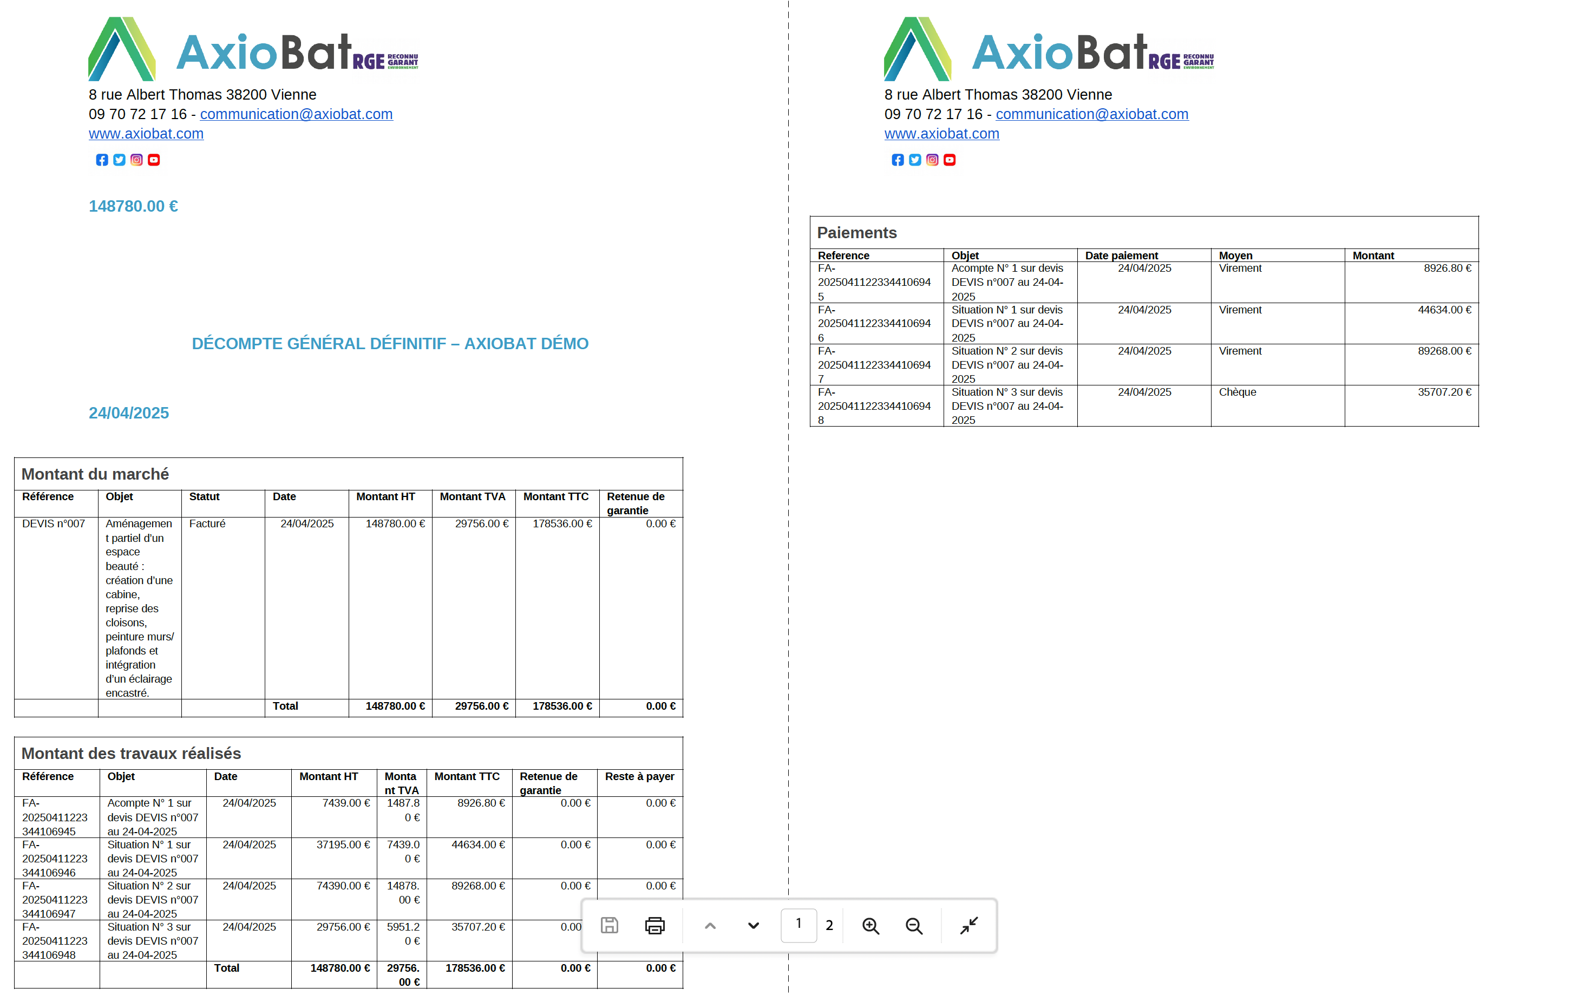Open www.axiobat.com link on page one
This screenshot has height=995, width=1584.
click(x=146, y=134)
